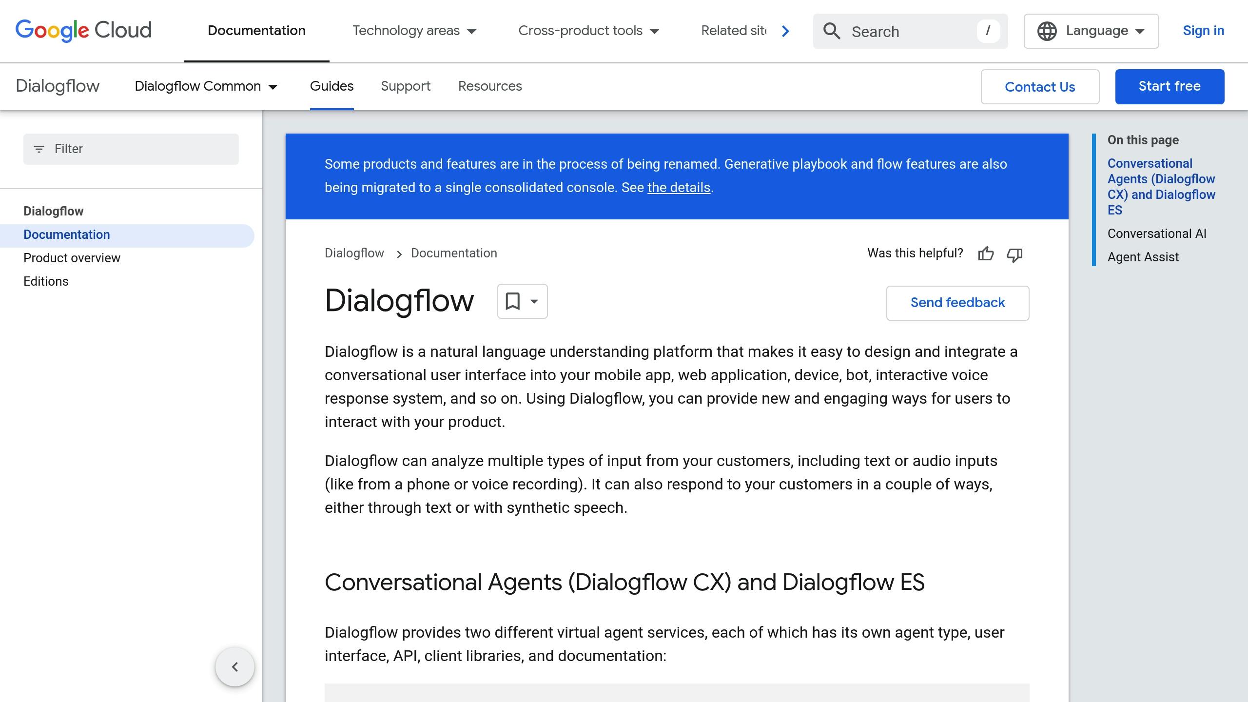Screen dimensions: 1248x702
Task: Click the globe language icon
Action: 1047,31
